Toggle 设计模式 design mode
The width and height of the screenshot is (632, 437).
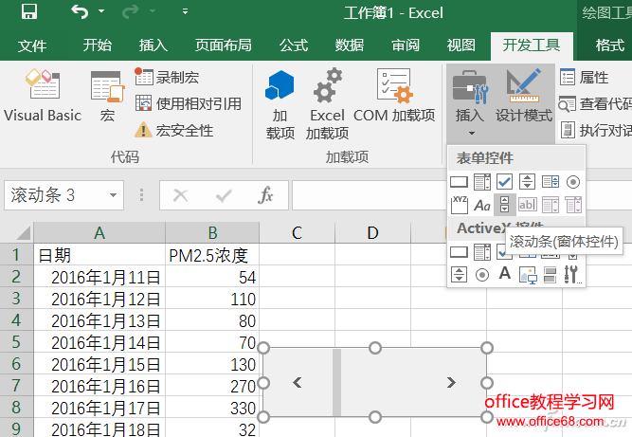[x=524, y=96]
